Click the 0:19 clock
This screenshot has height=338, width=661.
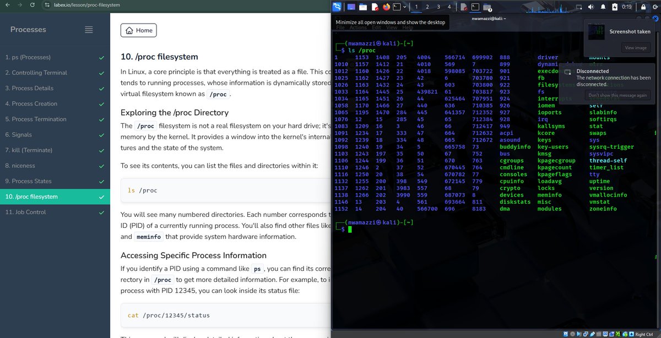coord(626,7)
